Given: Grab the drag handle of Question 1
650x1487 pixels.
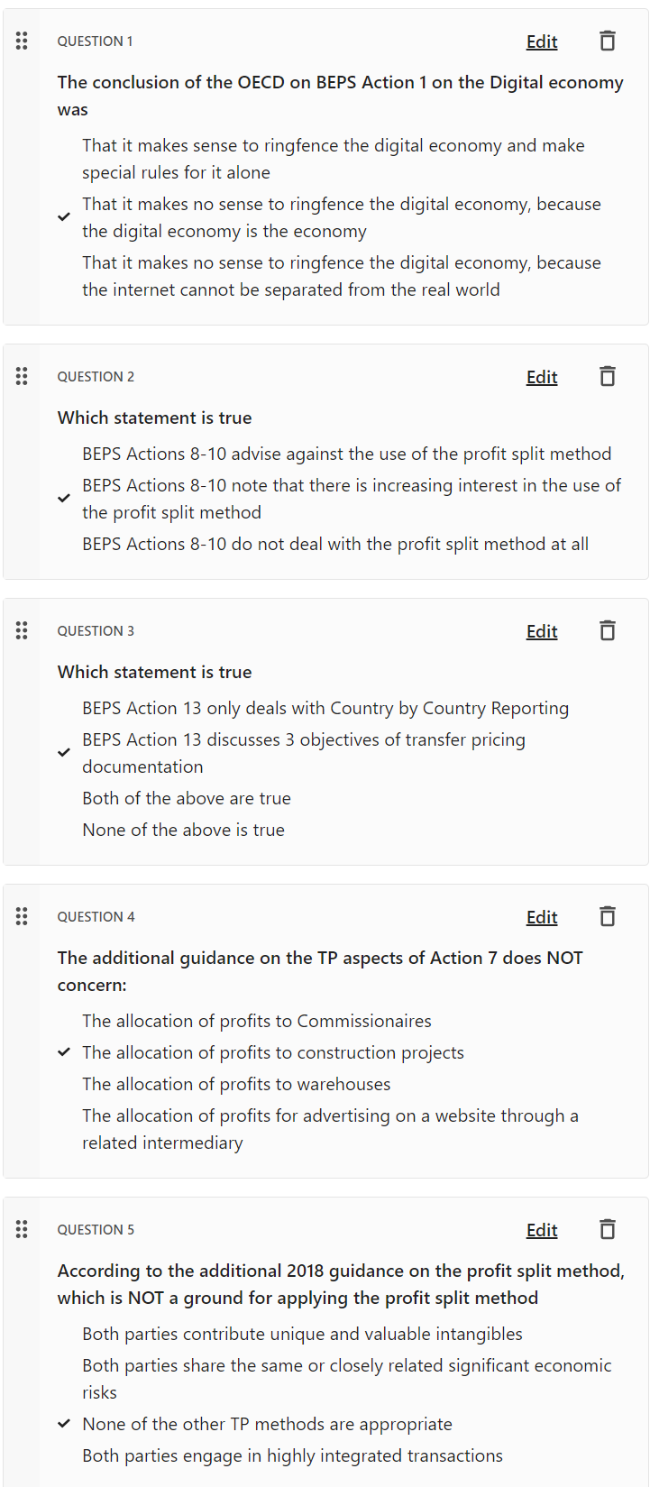Looking at the screenshot, I should (x=22, y=41).
